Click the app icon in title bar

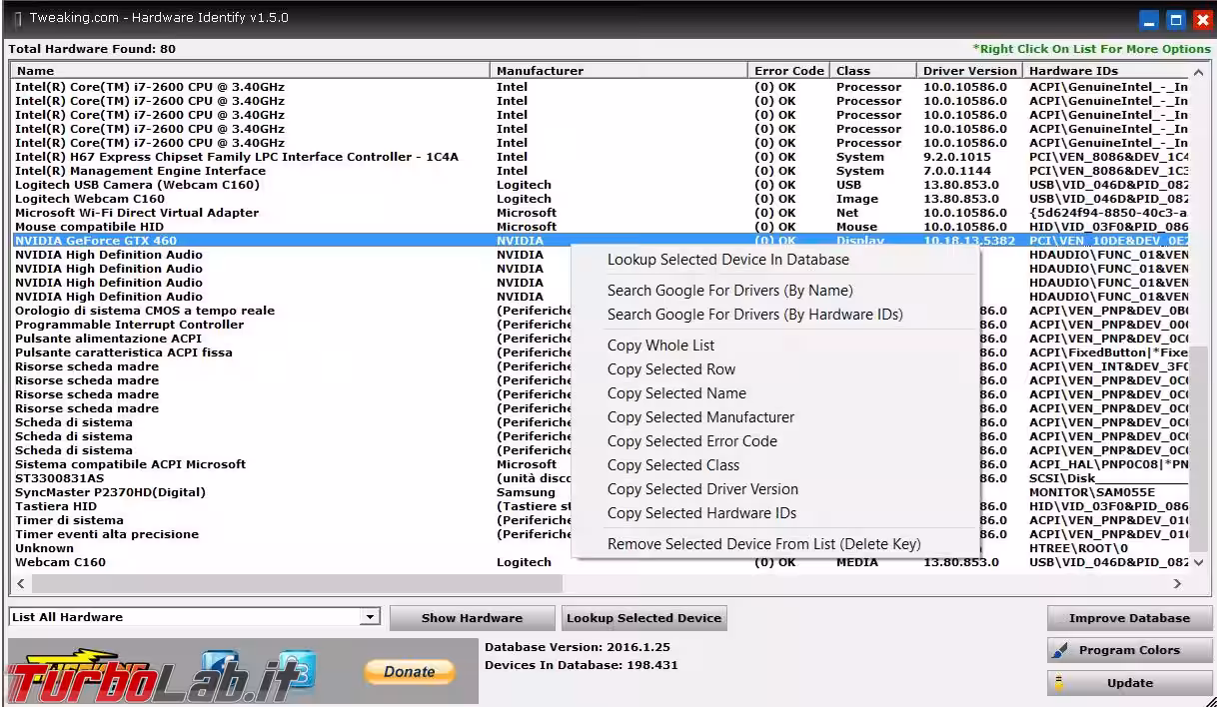[x=17, y=19]
